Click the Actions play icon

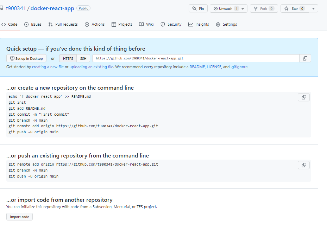[87, 24]
